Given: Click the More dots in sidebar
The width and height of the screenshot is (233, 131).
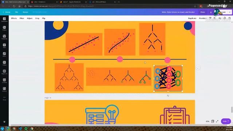Looking at the screenshot, I should [x=4, y=98].
